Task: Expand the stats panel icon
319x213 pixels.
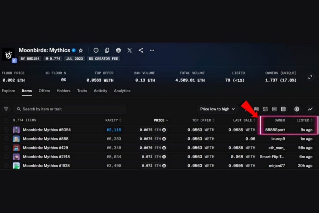Action: [310, 77]
